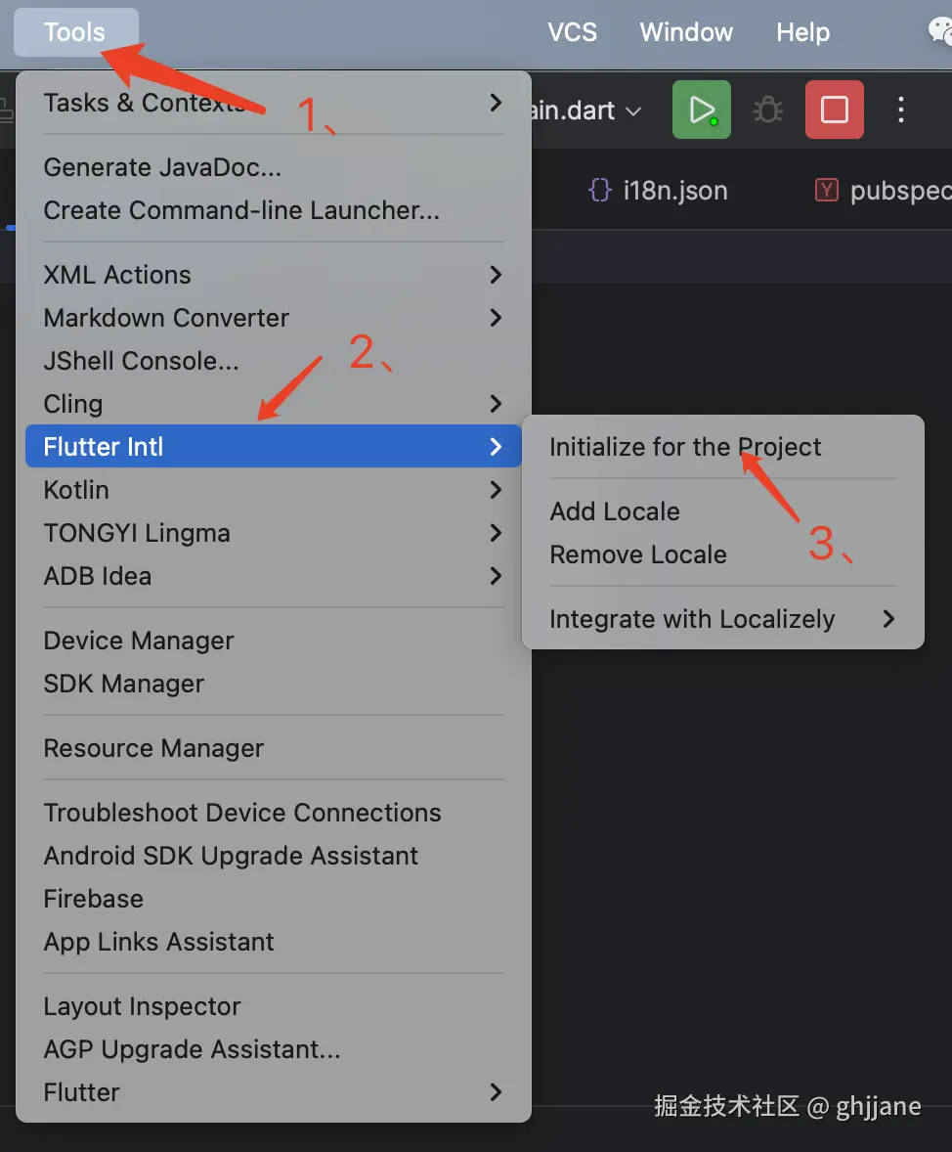Click the WeChat icon in menu bar

click(x=939, y=32)
